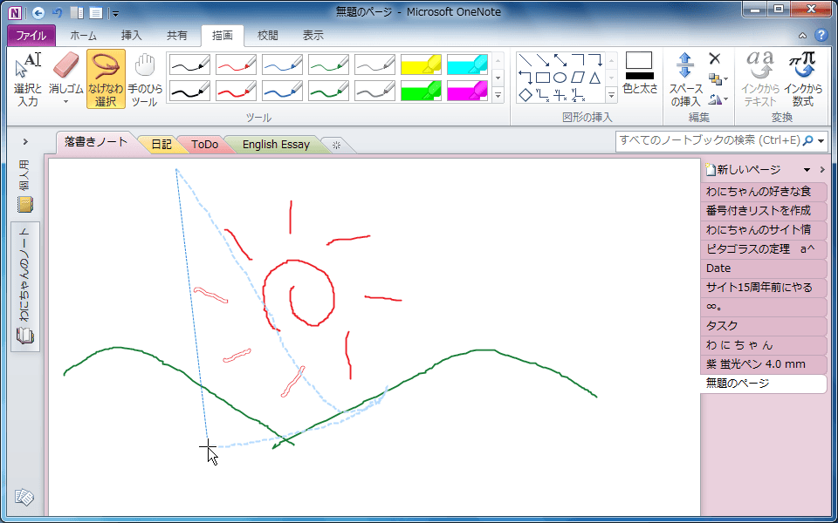The image size is (838, 523).
Task: Open the ピタゴラスの定理 page
Action: tap(764, 249)
